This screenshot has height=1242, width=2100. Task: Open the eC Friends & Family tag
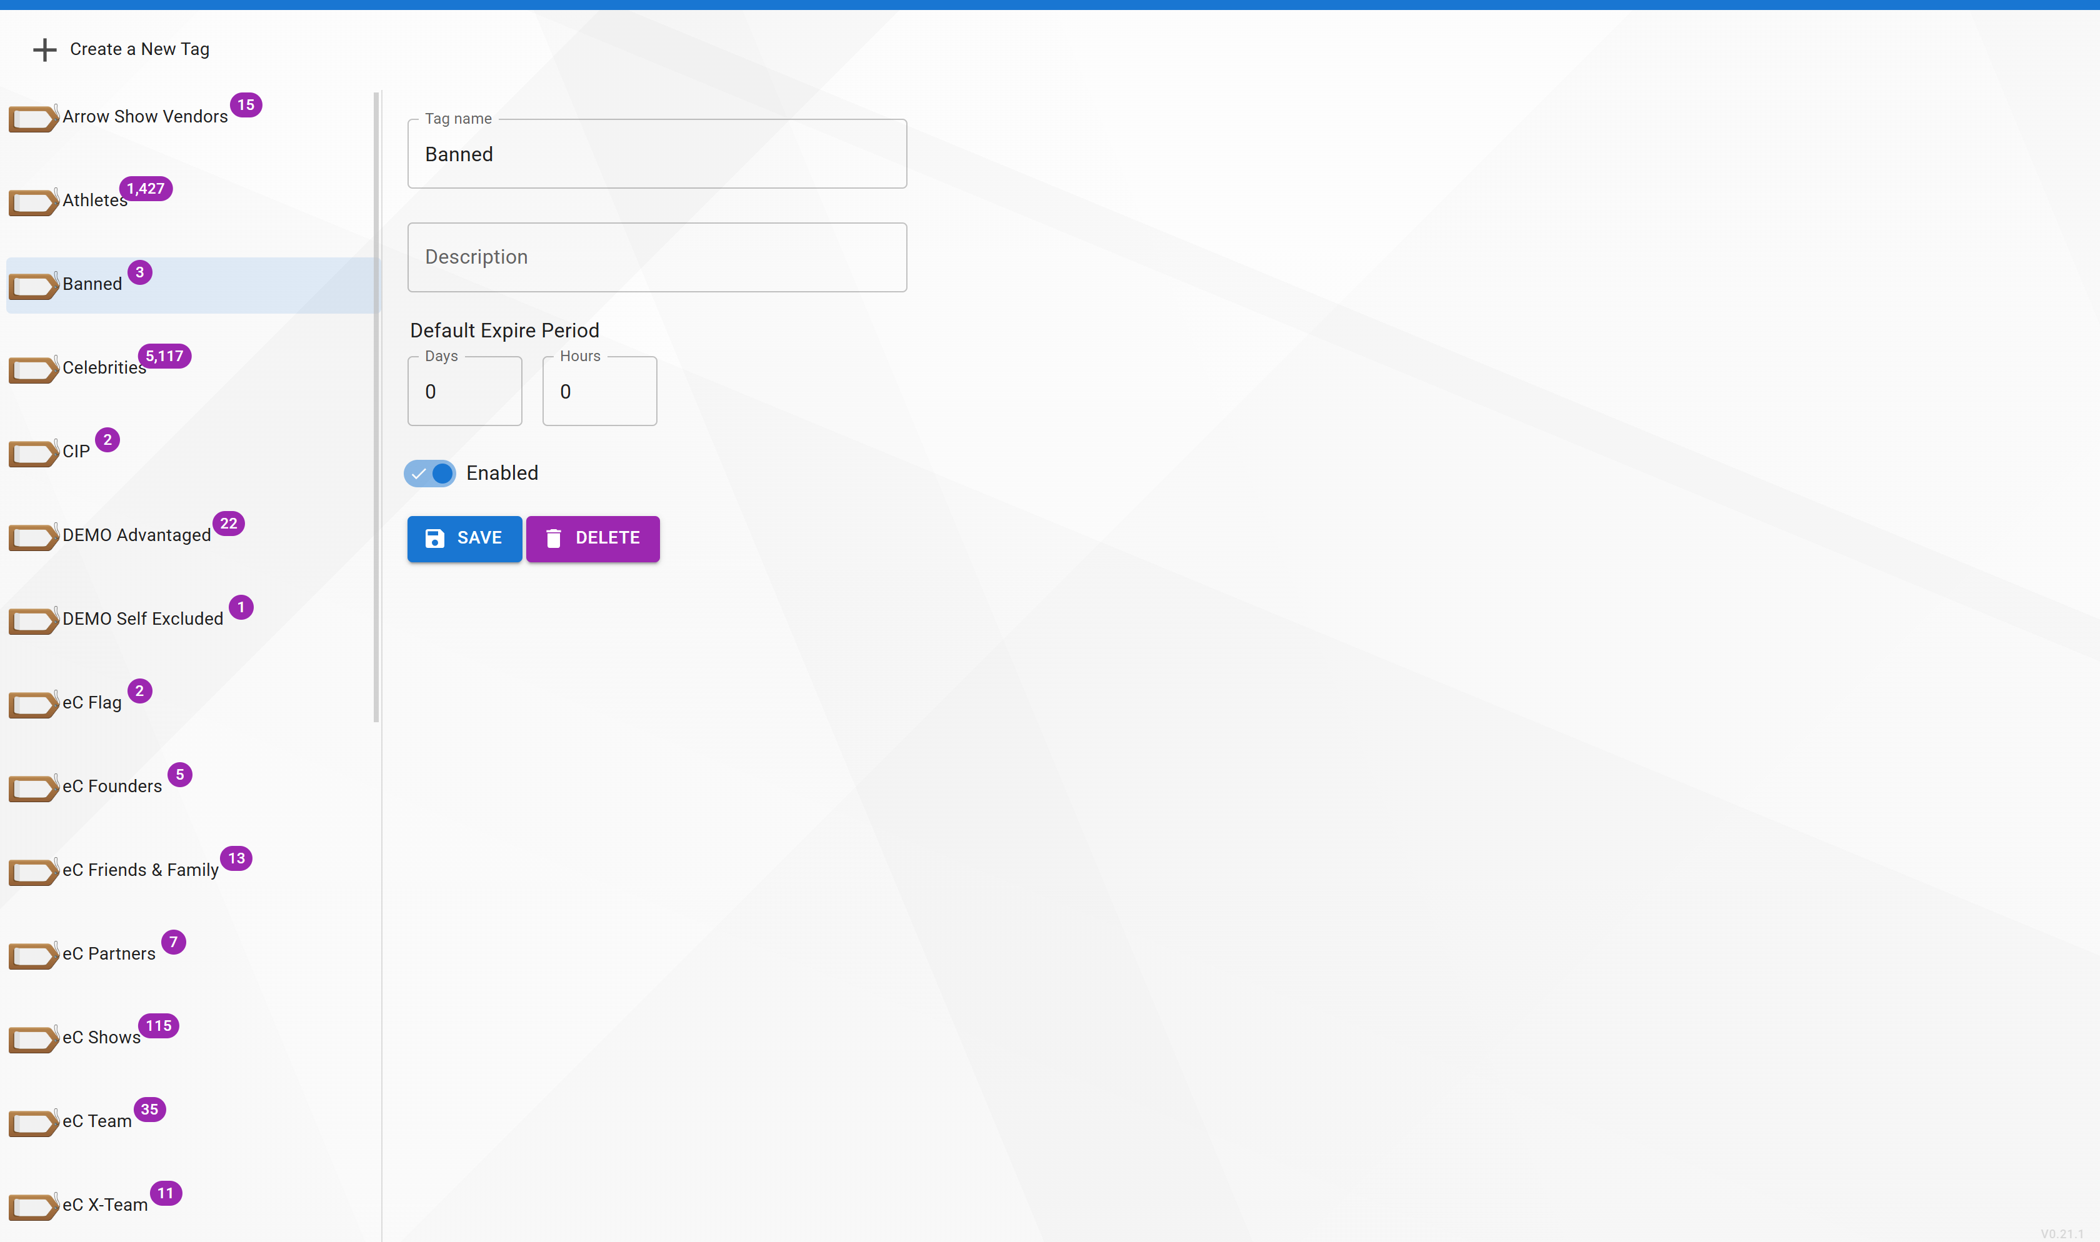pyautogui.click(x=141, y=870)
